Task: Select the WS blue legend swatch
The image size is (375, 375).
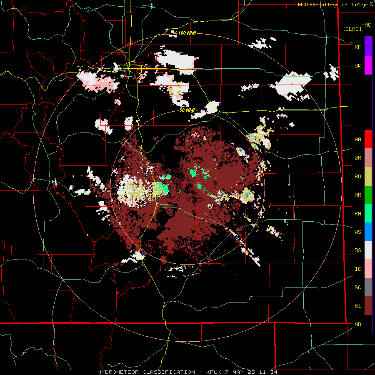Action: (x=368, y=232)
